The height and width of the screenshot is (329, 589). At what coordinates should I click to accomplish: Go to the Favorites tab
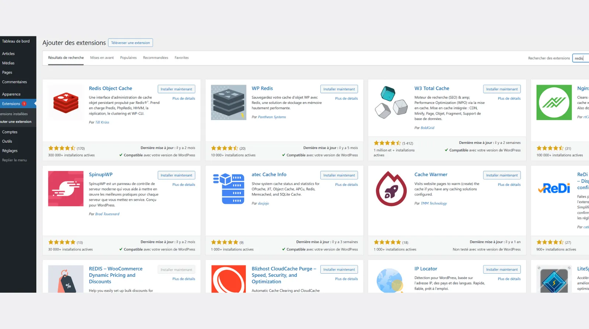click(x=181, y=58)
